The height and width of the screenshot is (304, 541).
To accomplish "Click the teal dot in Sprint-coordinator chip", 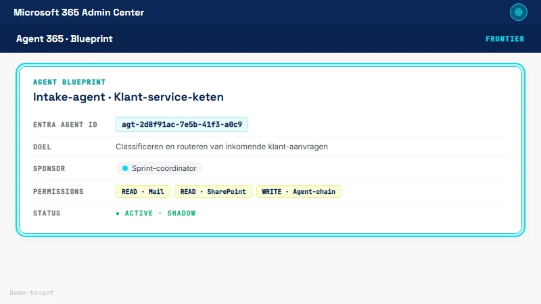I will (x=125, y=168).
